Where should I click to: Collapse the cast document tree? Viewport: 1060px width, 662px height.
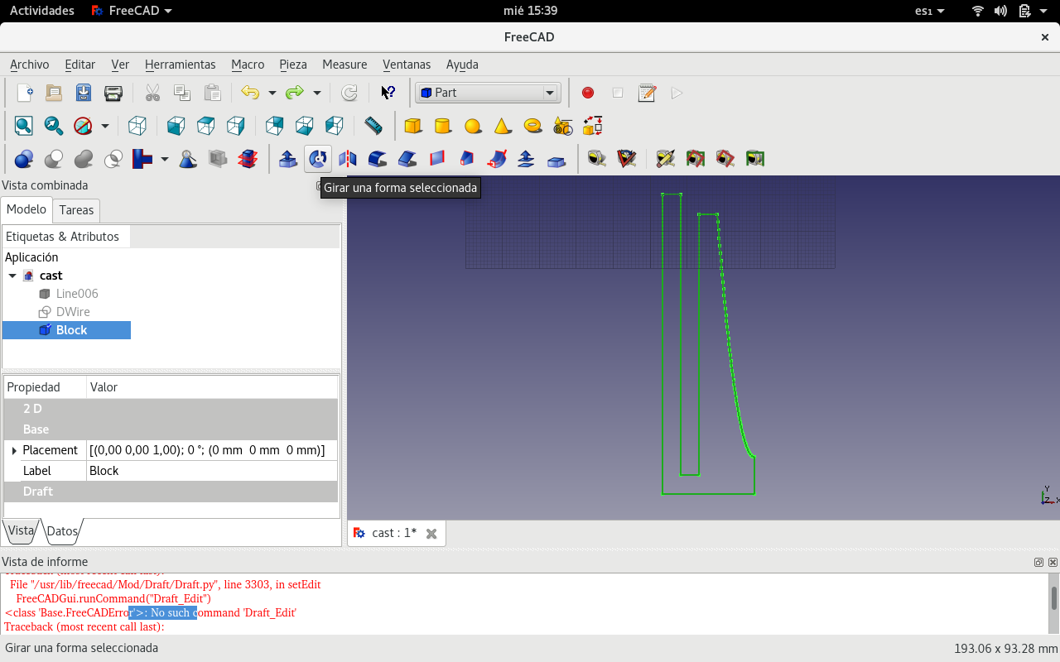click(12, 276)
